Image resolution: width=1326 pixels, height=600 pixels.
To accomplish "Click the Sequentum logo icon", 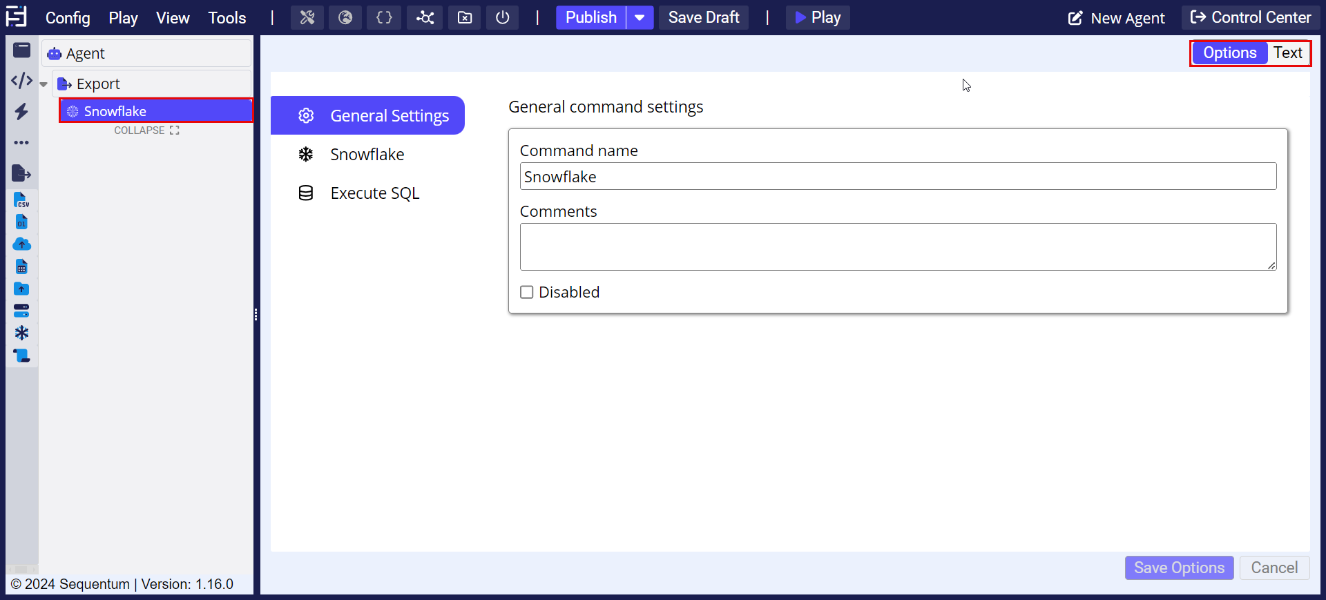I will tap(16, 17).
